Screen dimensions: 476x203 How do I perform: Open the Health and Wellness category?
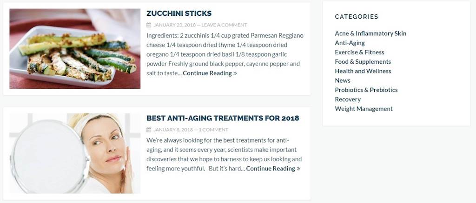click(x=363, y=71)
